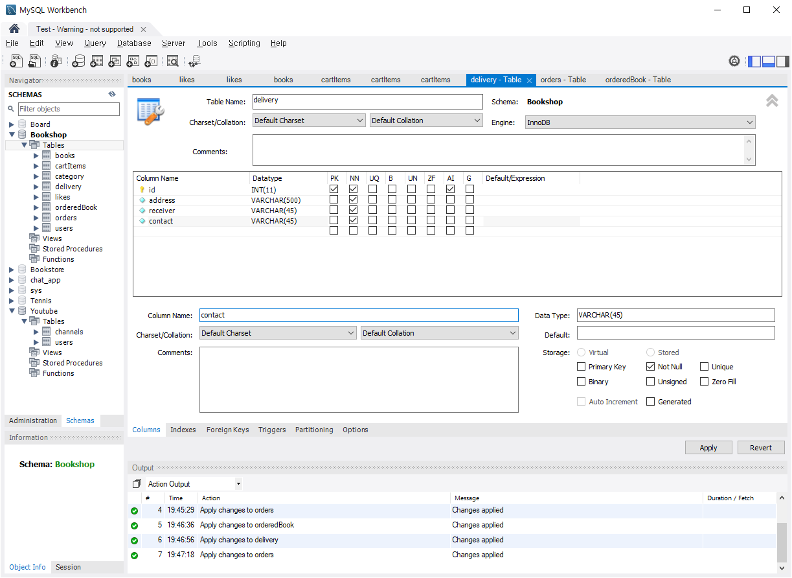The width and height of the screenshot is (792, 578).
Task: Expand the cartItems table node
Action: (x=36, y=166)
